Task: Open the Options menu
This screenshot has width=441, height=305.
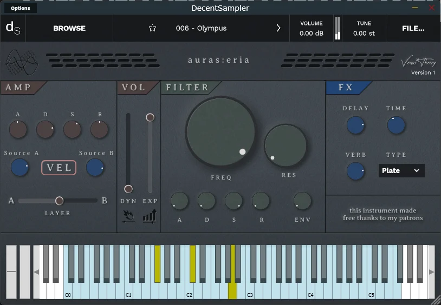Action: pos(20,8)
